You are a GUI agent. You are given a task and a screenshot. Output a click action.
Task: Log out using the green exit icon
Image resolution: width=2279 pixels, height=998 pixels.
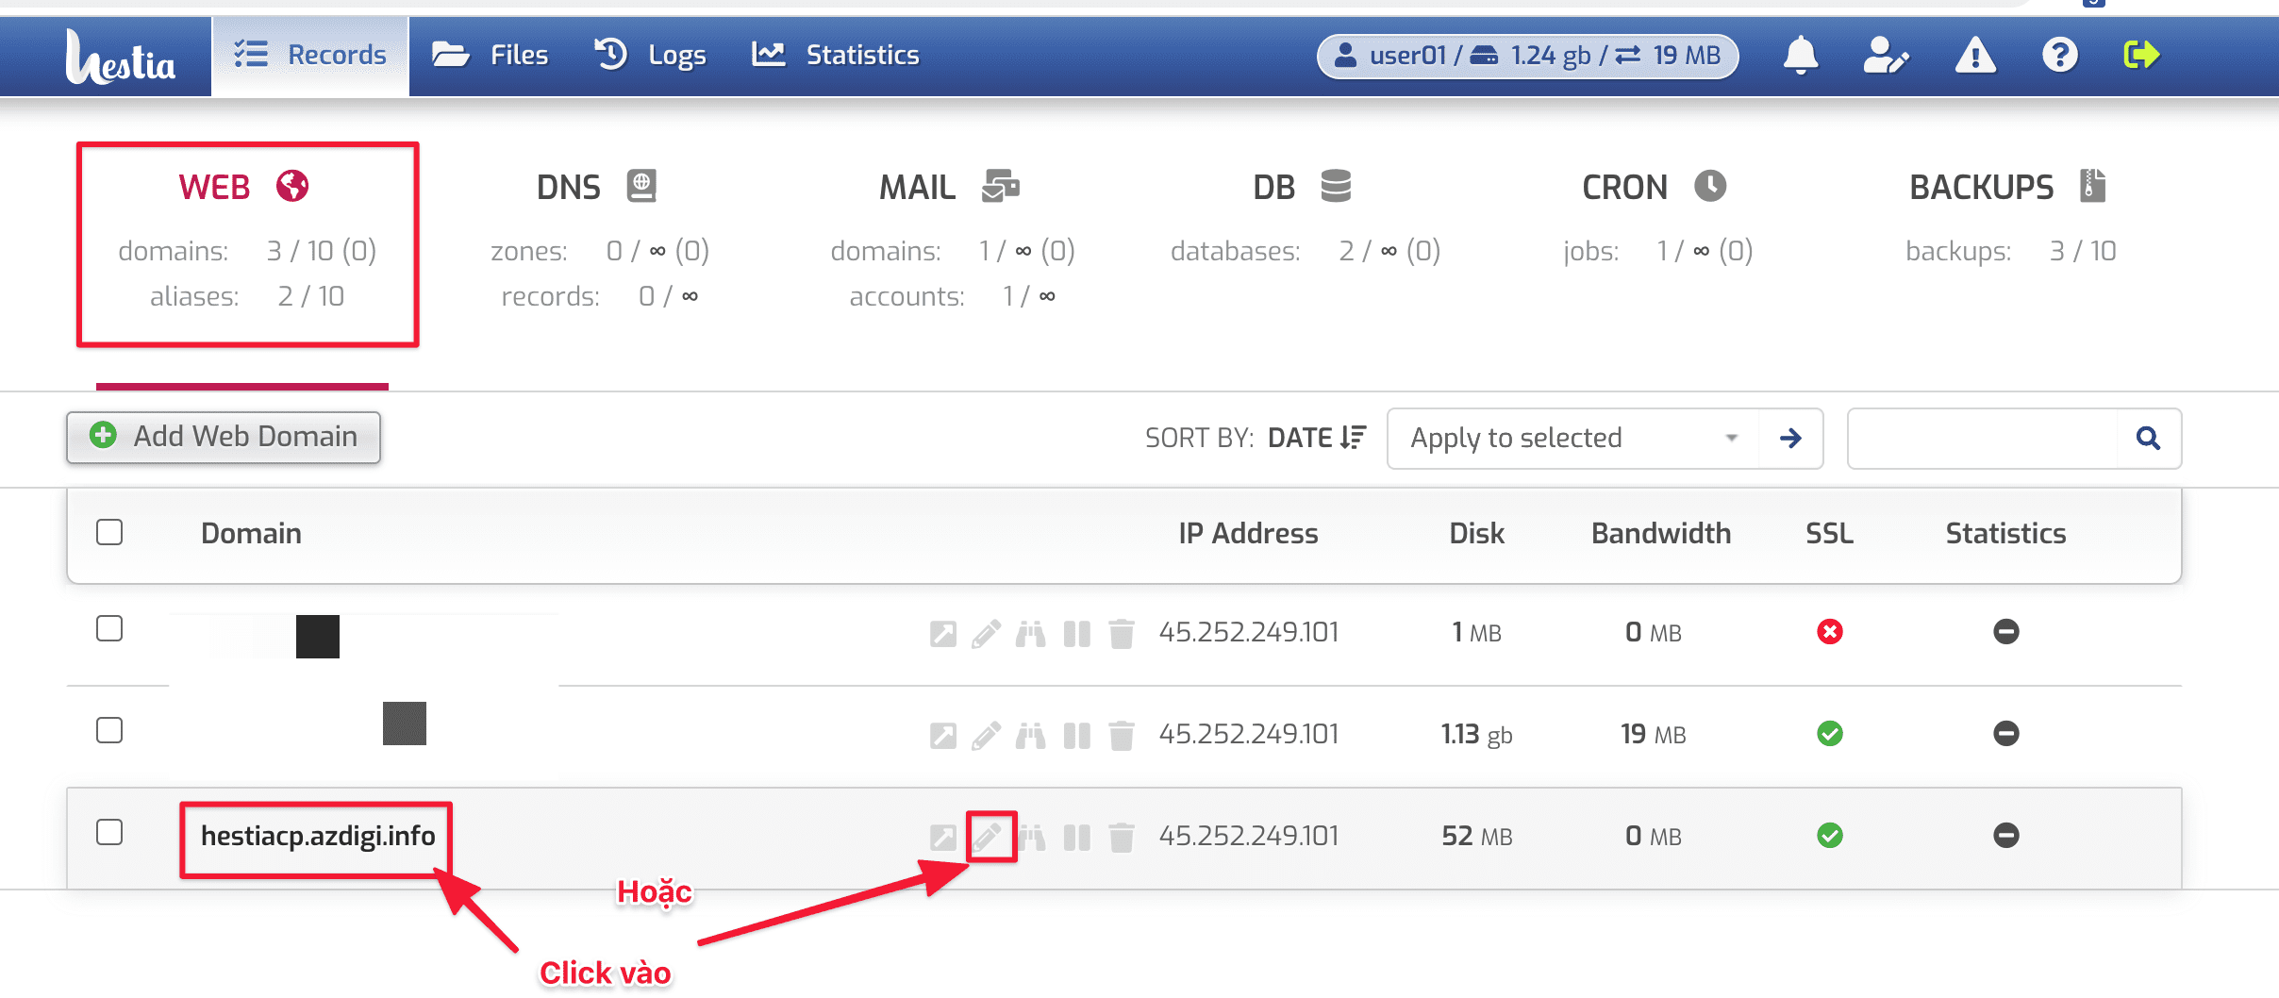(x=2142, y=55)
